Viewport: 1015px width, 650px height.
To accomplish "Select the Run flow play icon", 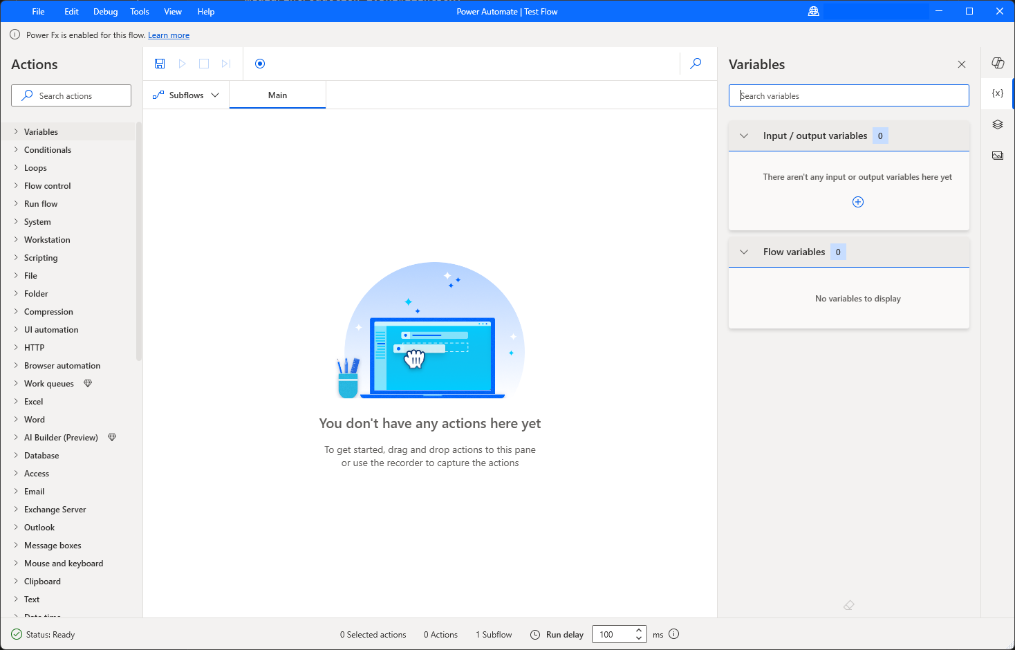I will (182, 63).
